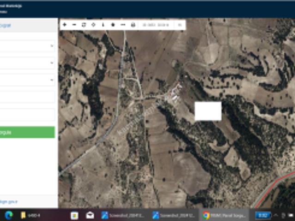Zoom in on the map with plus icon
The width and height of the screenshot is (295, 221).
(65, 24)
